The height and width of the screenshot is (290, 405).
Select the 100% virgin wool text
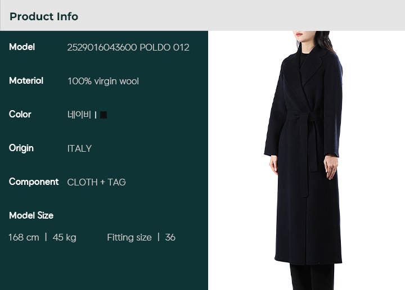coord(103,81)
